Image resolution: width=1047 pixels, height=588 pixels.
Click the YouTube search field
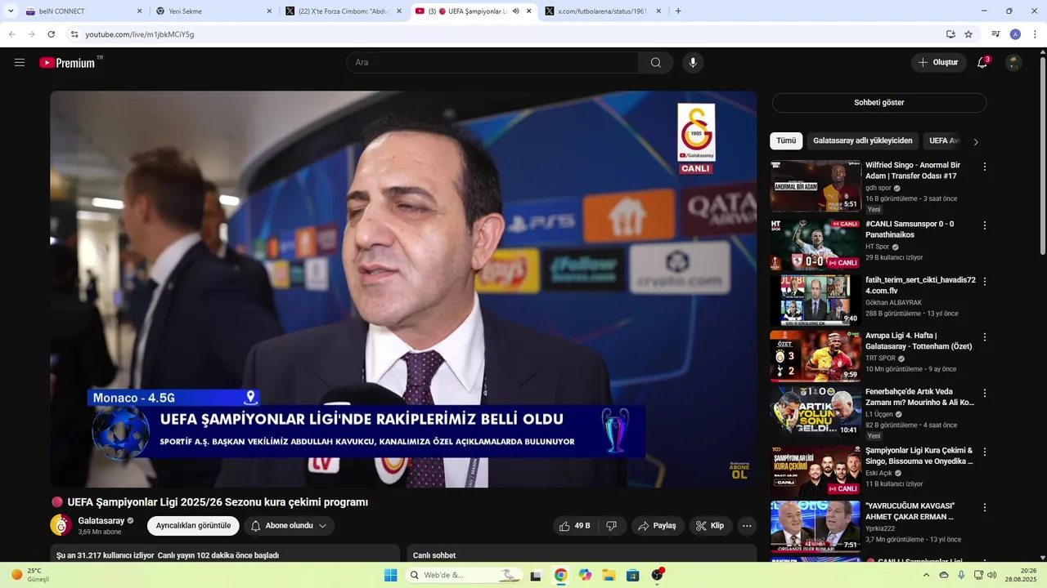click(x=492, y=63)
